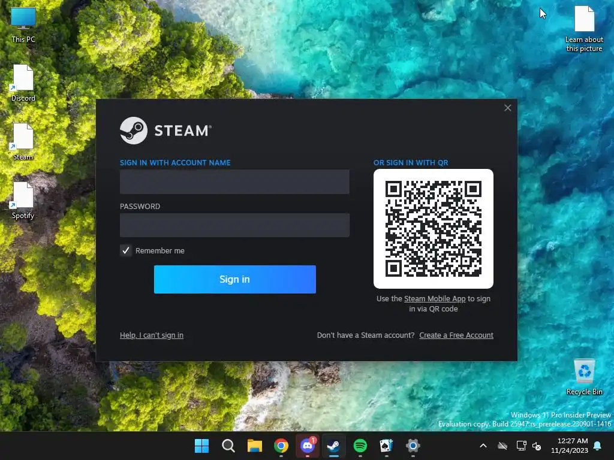Select the Discord desktop shortcut
The image size is (614, 460).
pyautogui.click(x=23, y=83)
